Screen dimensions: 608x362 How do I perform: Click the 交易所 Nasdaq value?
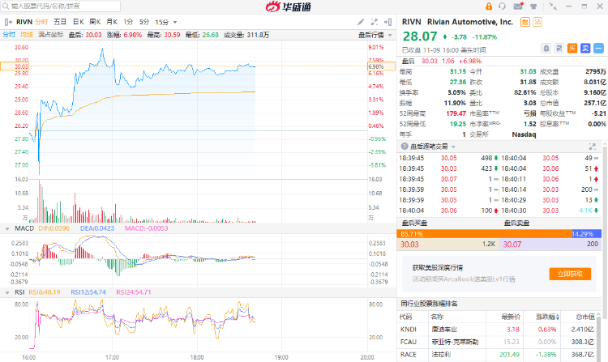524,134
